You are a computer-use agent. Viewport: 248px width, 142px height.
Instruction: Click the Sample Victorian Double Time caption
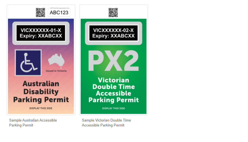click(106, 123)
